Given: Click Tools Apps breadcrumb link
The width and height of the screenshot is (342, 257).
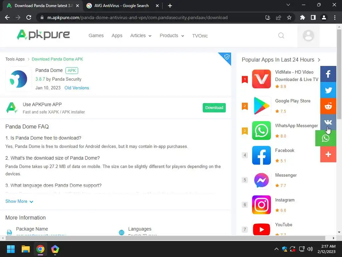Looking at the screenshot, I should [x=15, y=59].
